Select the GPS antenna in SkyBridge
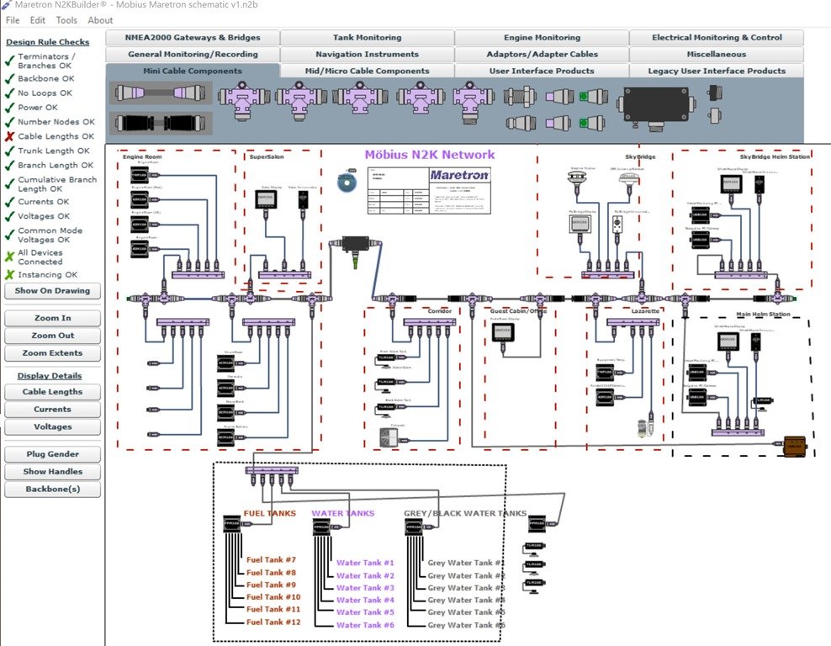The image size is (831, 646). 628,178
